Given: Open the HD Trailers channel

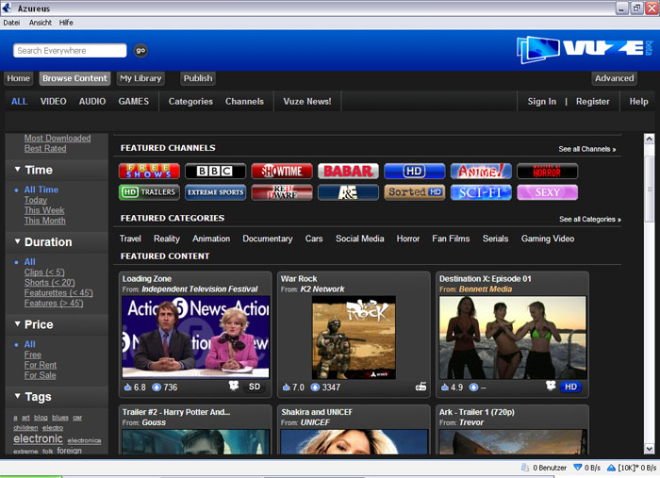Looking at the screenshot, I should point(148,192).
